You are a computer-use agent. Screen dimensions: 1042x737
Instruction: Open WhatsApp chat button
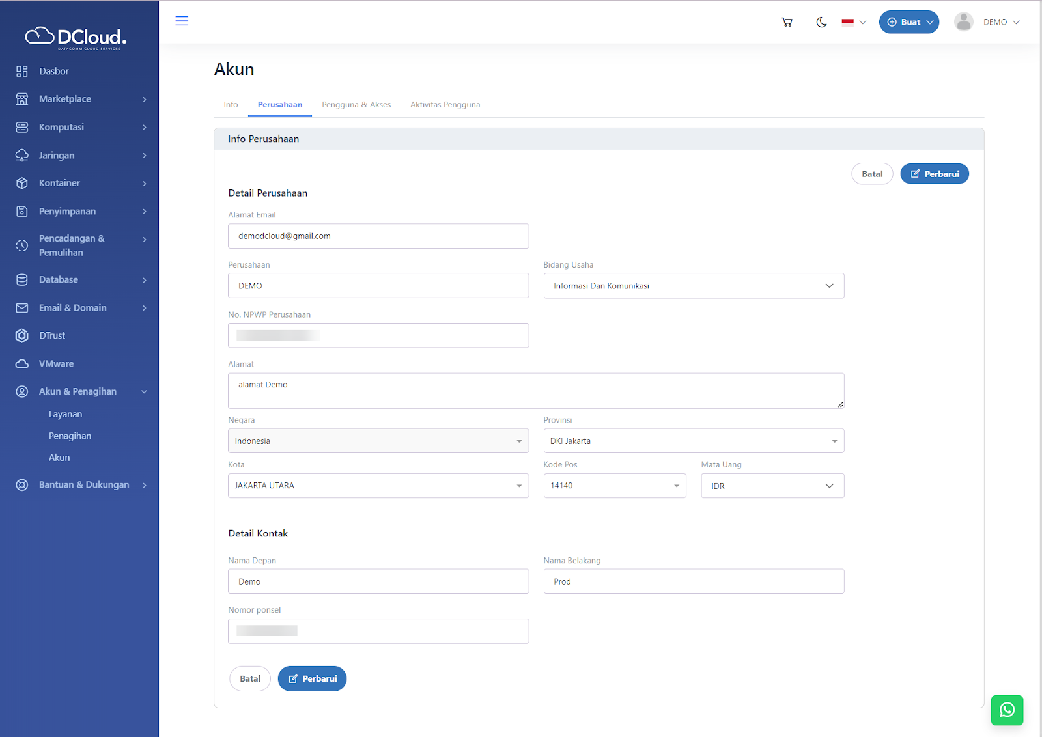1007,710
